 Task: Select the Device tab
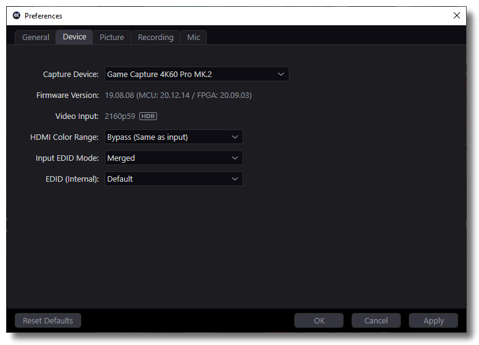click(74, 37)
